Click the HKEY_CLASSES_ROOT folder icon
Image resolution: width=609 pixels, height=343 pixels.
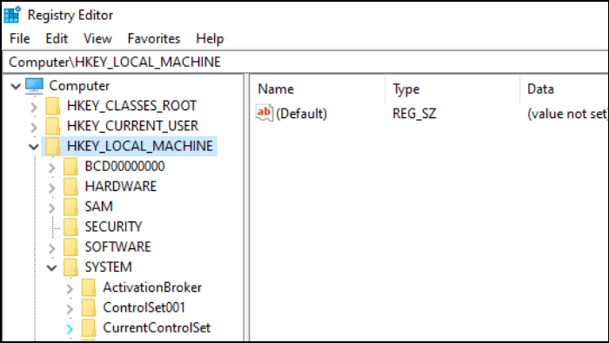tap(53, 106)
